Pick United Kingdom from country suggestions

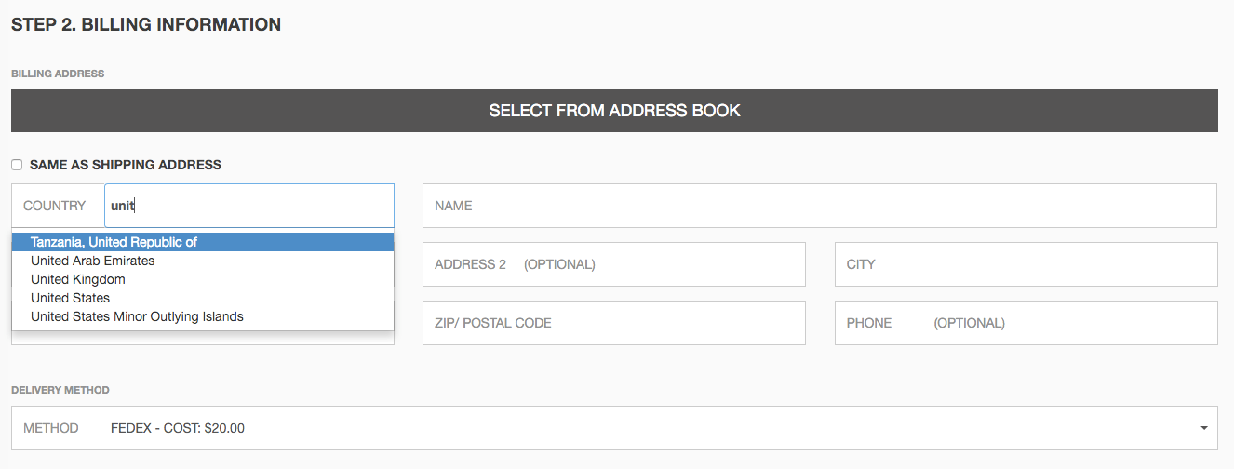(78, 279)
